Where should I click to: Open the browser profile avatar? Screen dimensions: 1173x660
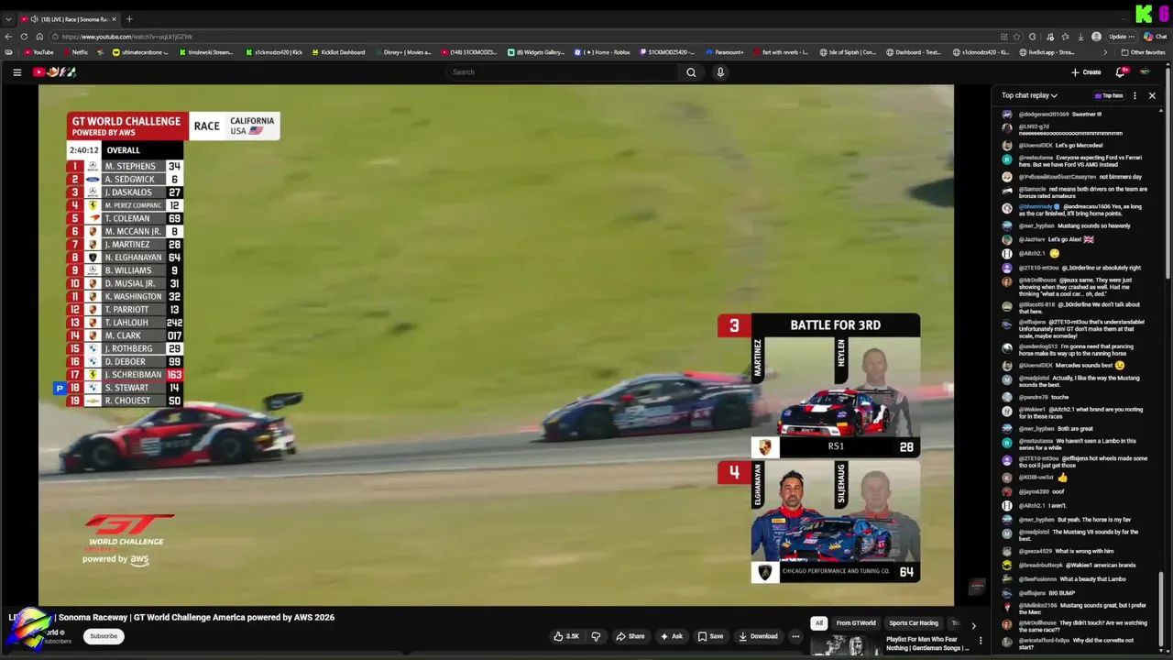pyautogui.click(x=1097, y=37)
